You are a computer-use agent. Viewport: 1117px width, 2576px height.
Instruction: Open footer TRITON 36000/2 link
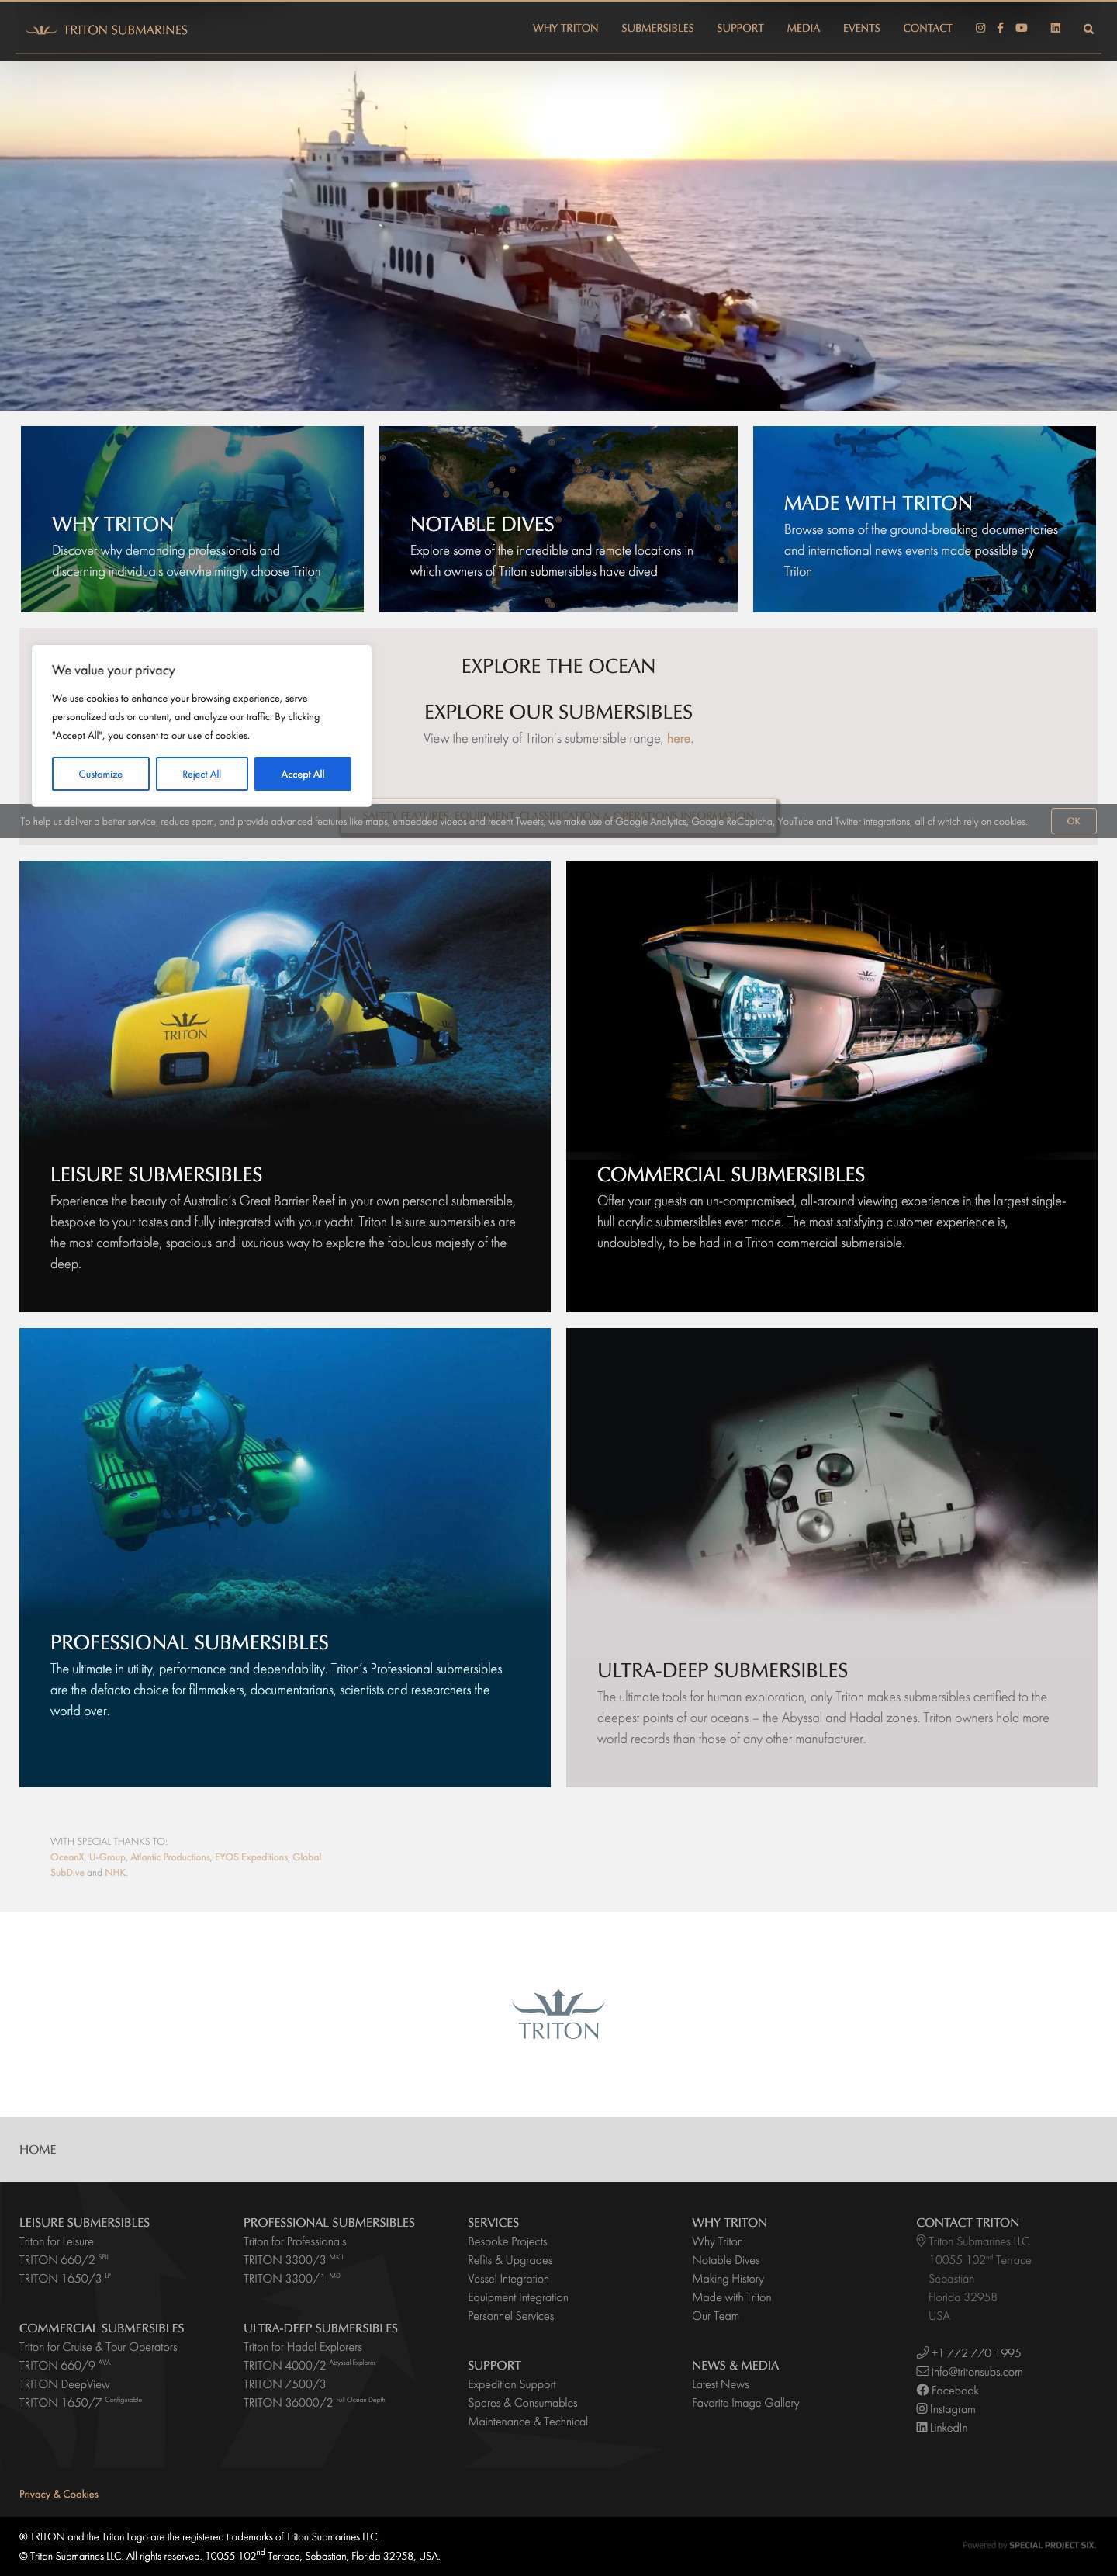313,2403
